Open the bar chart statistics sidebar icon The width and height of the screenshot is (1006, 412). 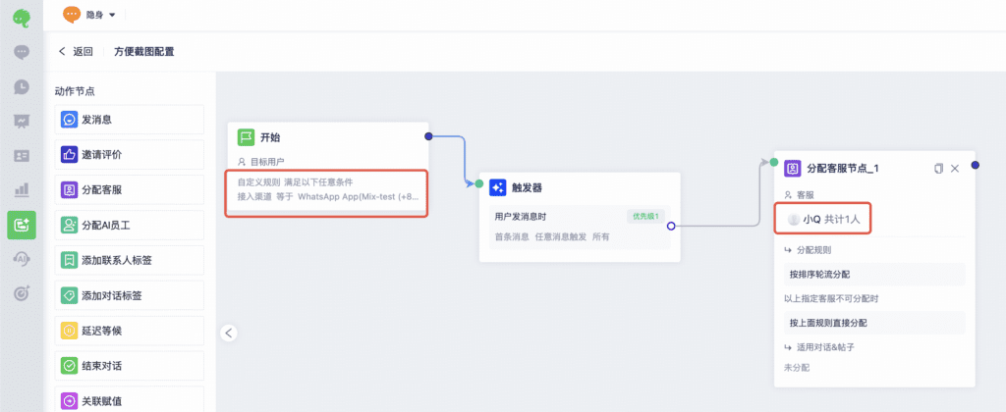pyautogui.click(x=22, y=189)
